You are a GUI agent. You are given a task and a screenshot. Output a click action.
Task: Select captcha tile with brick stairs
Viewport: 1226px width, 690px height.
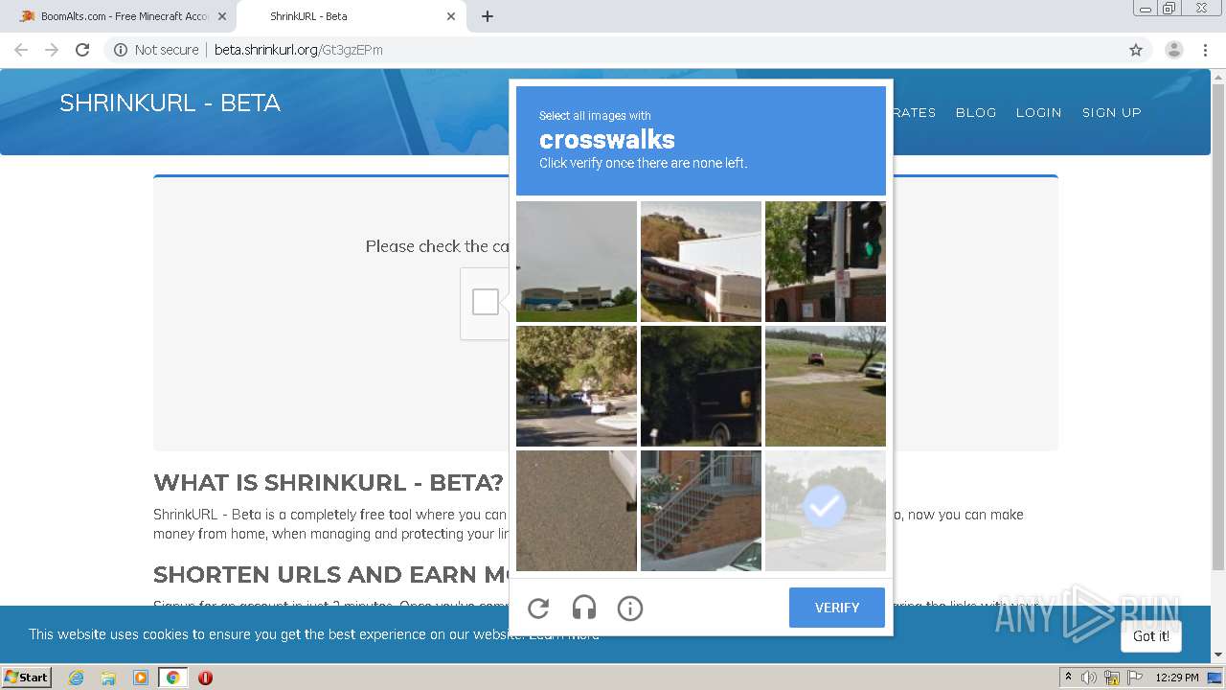[x=701, y=511]
